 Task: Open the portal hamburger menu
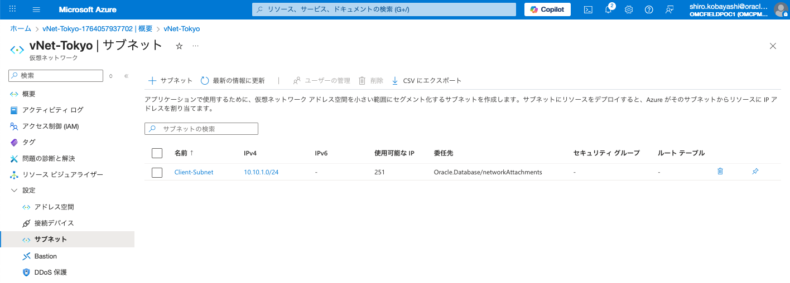pos(37,9)
